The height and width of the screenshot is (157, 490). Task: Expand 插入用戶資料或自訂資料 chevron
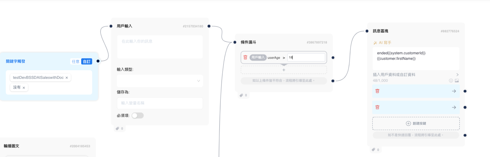[x=457, y=75]
